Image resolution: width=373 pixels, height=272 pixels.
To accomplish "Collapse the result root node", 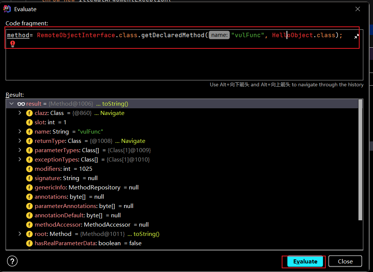I will coord(12,103).
